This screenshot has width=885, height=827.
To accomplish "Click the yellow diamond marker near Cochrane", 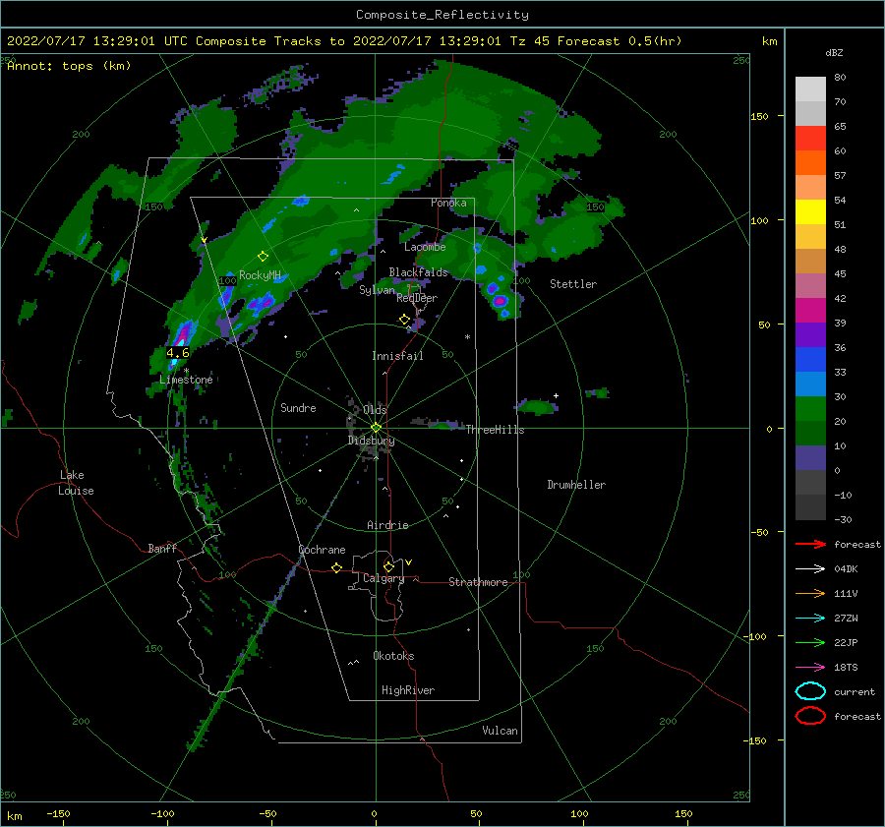I will [336, 567].
